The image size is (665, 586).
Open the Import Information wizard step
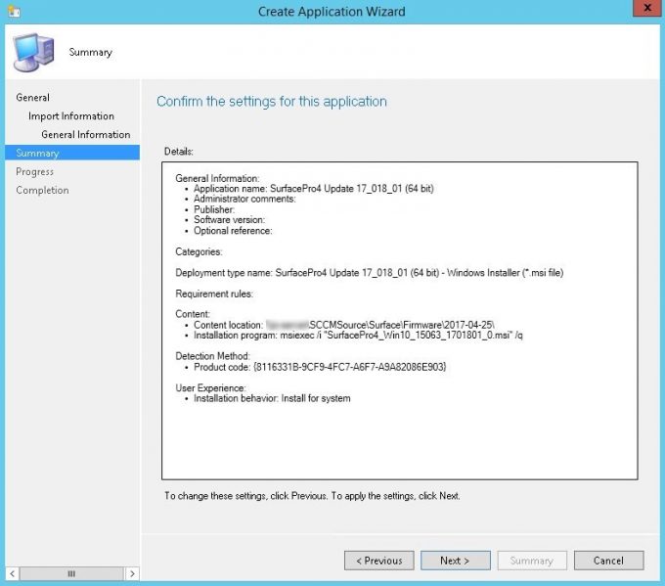click(x=70, y=116)
